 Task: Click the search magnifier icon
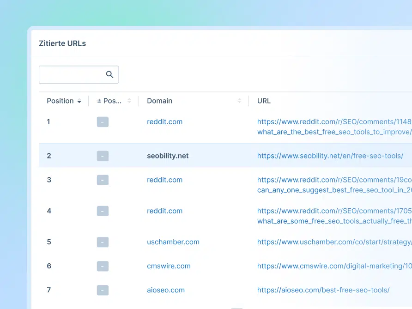[x=109, y=74]
